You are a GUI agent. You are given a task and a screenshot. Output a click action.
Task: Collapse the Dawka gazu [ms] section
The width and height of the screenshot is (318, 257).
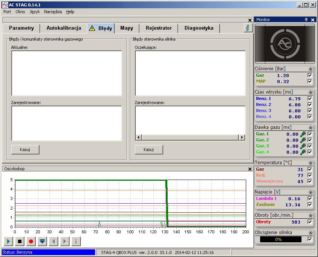[310, 127]
